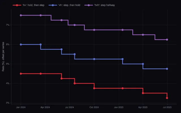Image resolution: width=181 pixels, height=113 pixels.
Task: Toggle the 'vh': step, then hold legend entry
Action: coord(64,5)
